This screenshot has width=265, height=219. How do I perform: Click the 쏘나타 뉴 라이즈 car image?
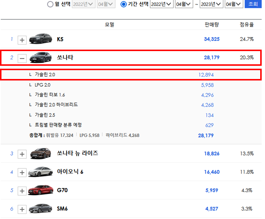[x=40, y=153]
